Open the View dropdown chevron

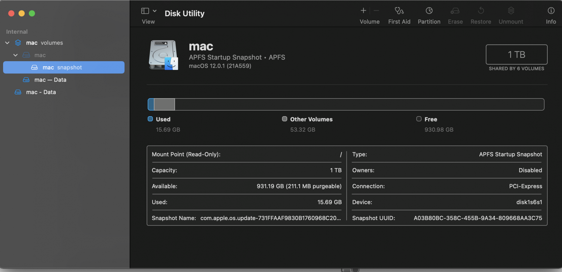(155, 11)
